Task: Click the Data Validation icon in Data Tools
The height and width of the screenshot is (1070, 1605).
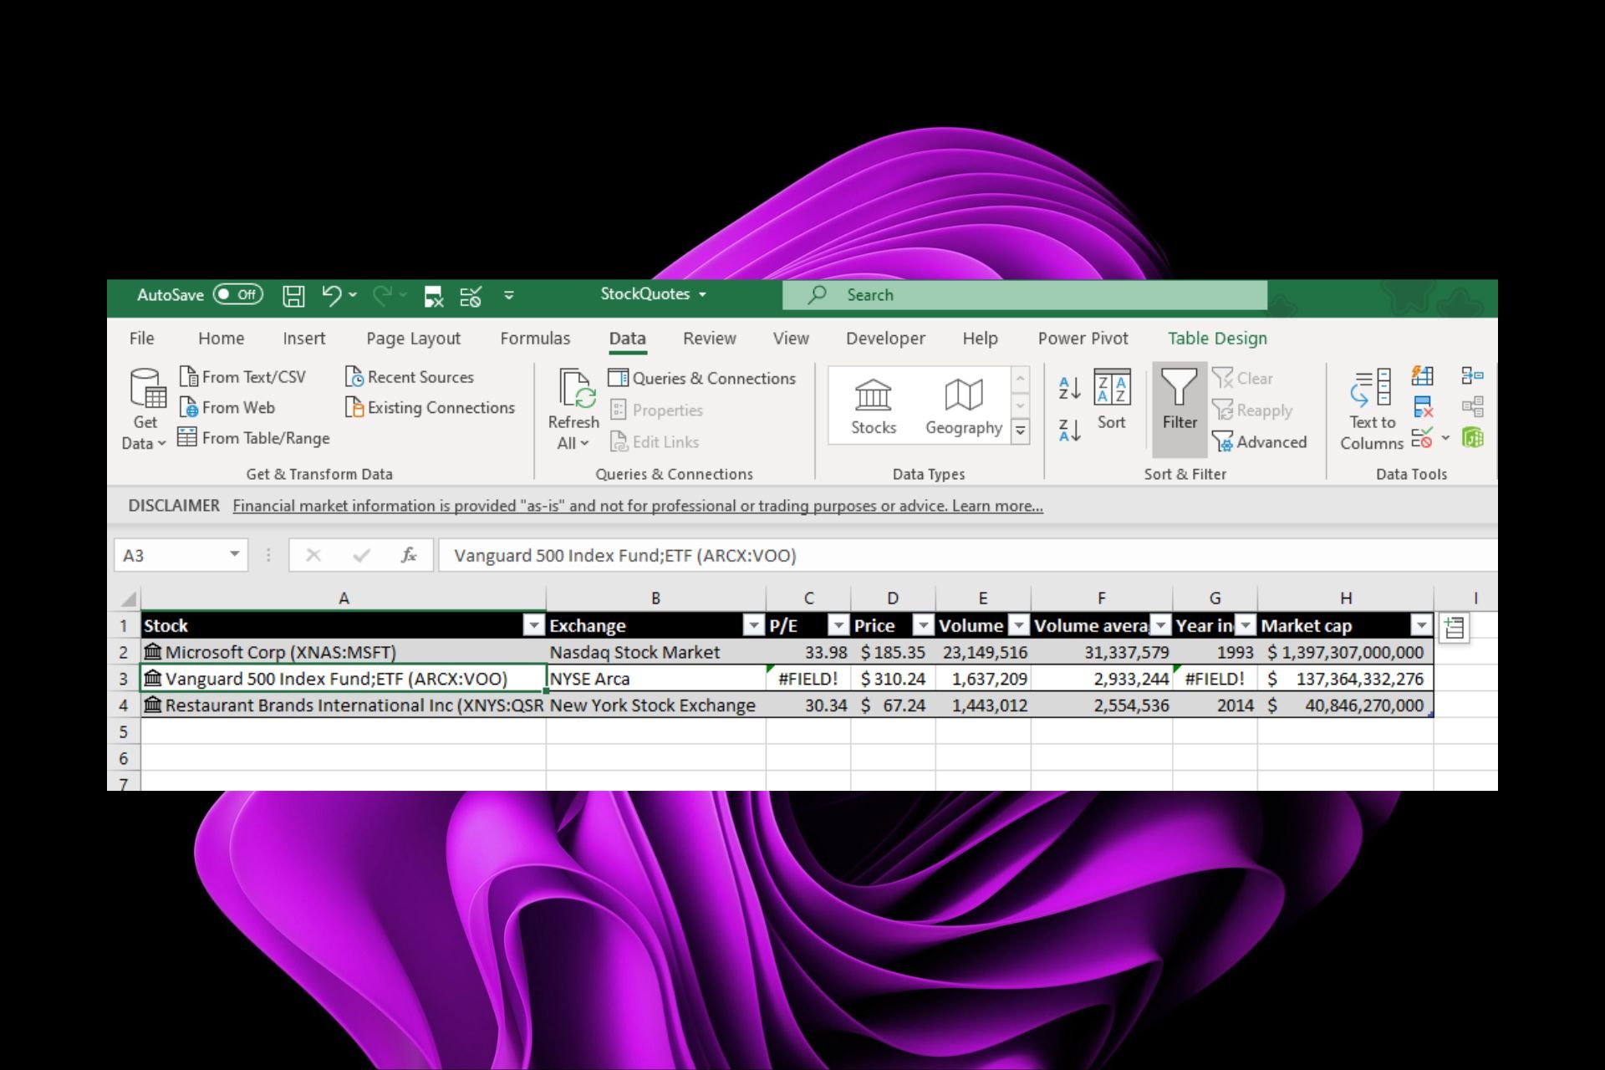Action: 1422,437
